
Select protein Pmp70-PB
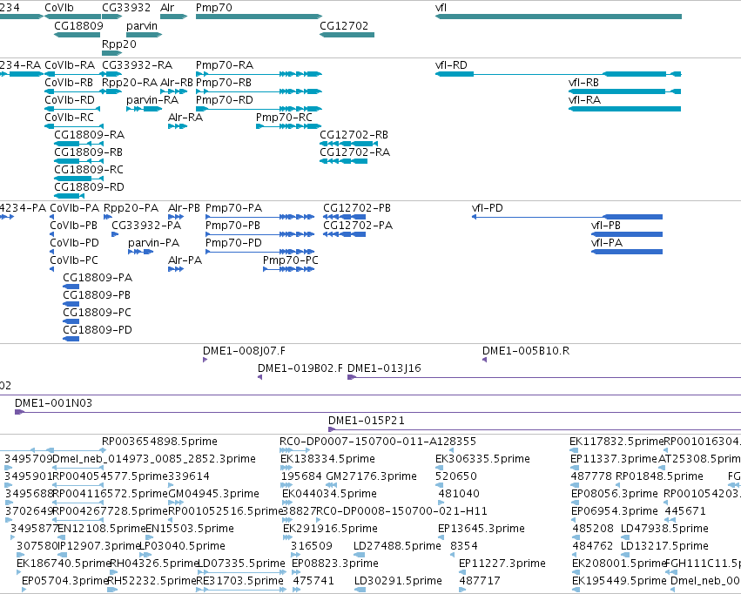coord(260,234)
